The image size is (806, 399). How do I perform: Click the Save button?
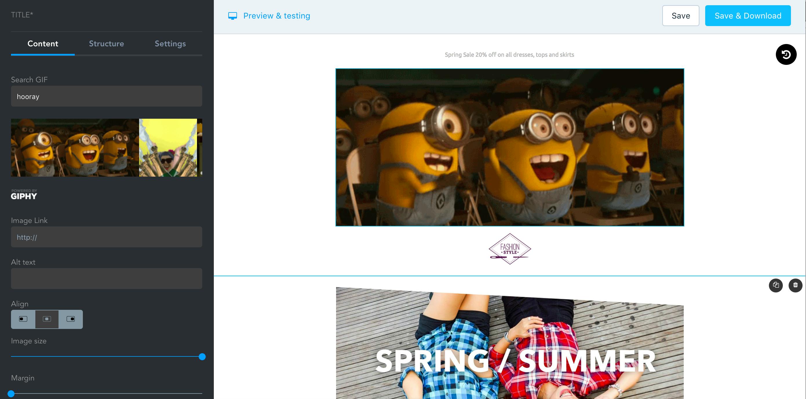(x=681, y=16)
